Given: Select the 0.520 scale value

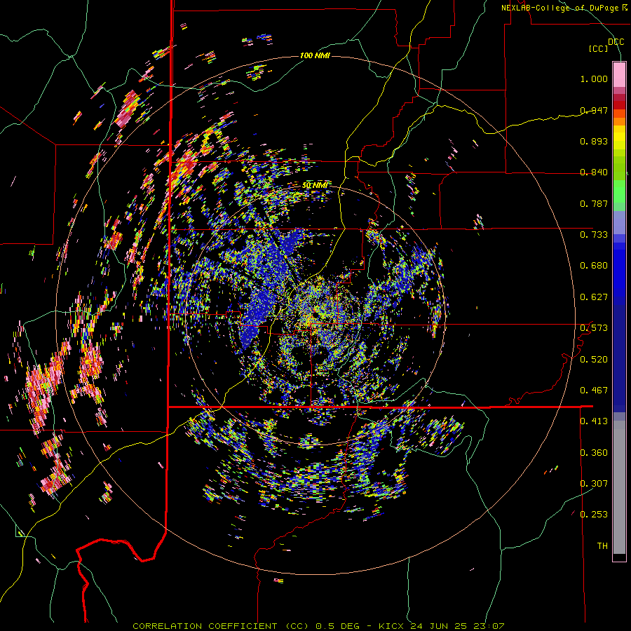Looking at the screenshot, I should 594,360.
